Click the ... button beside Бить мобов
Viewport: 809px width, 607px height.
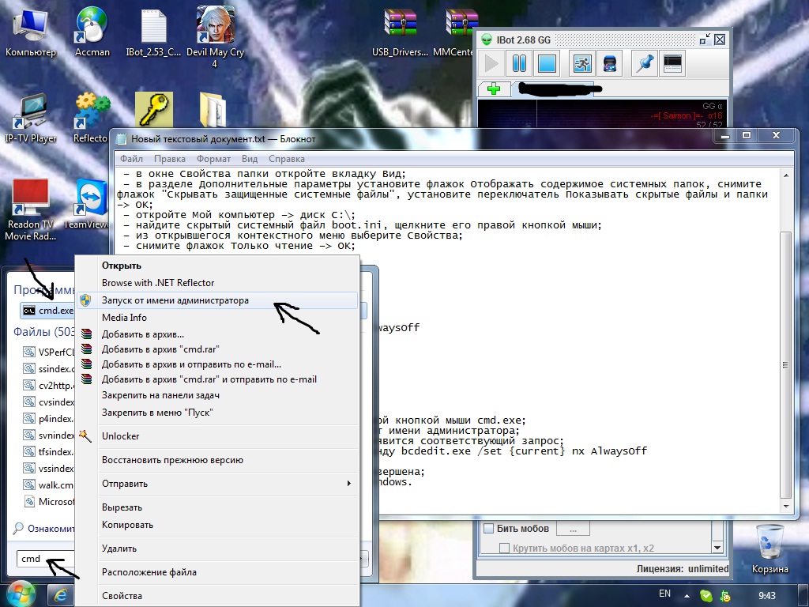click(x=573, y=529)
